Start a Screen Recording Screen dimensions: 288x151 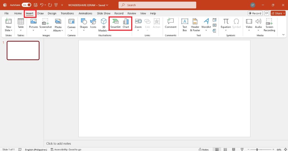click(269, 25)
